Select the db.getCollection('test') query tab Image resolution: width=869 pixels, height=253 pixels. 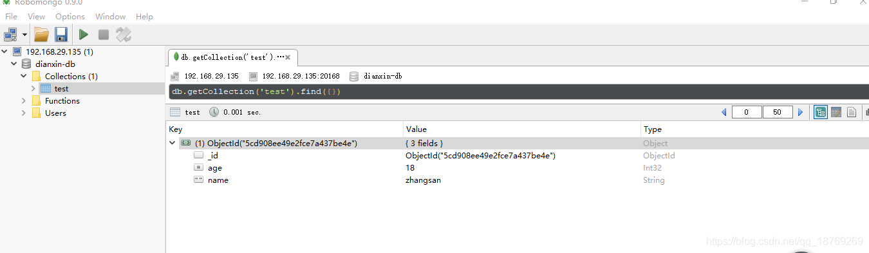pos(232,57)
